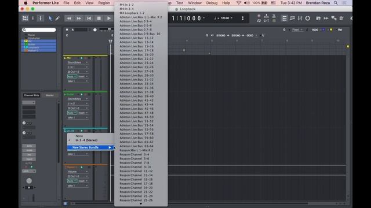
Task: Click the fast forward transport button
Action: (x=79, y=18)
